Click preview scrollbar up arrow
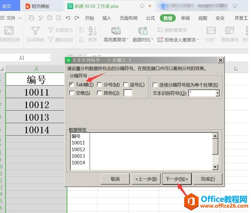The width and height of the screenshot is (251, 213). pos(215,136)
